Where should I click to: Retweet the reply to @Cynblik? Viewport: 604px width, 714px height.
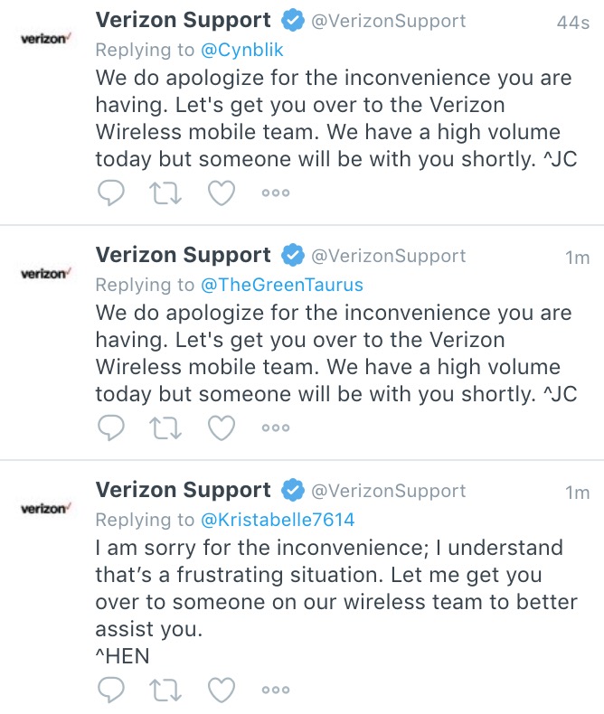point(165,192)
